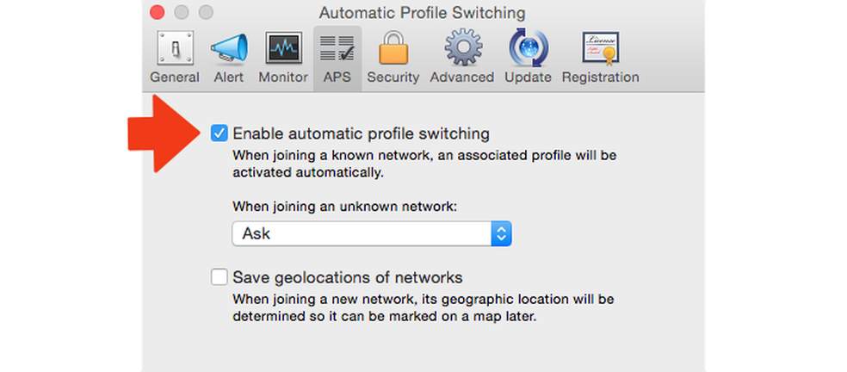Click the 'Security' text label in toolbar
The height and width of the screenshot is (372, 847).
pyautogui.click(x=393, y=77)
